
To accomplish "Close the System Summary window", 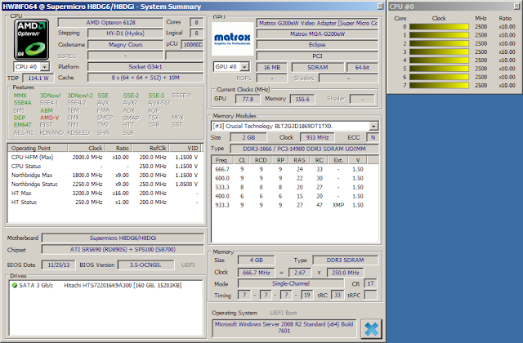I will pos(380,7).
